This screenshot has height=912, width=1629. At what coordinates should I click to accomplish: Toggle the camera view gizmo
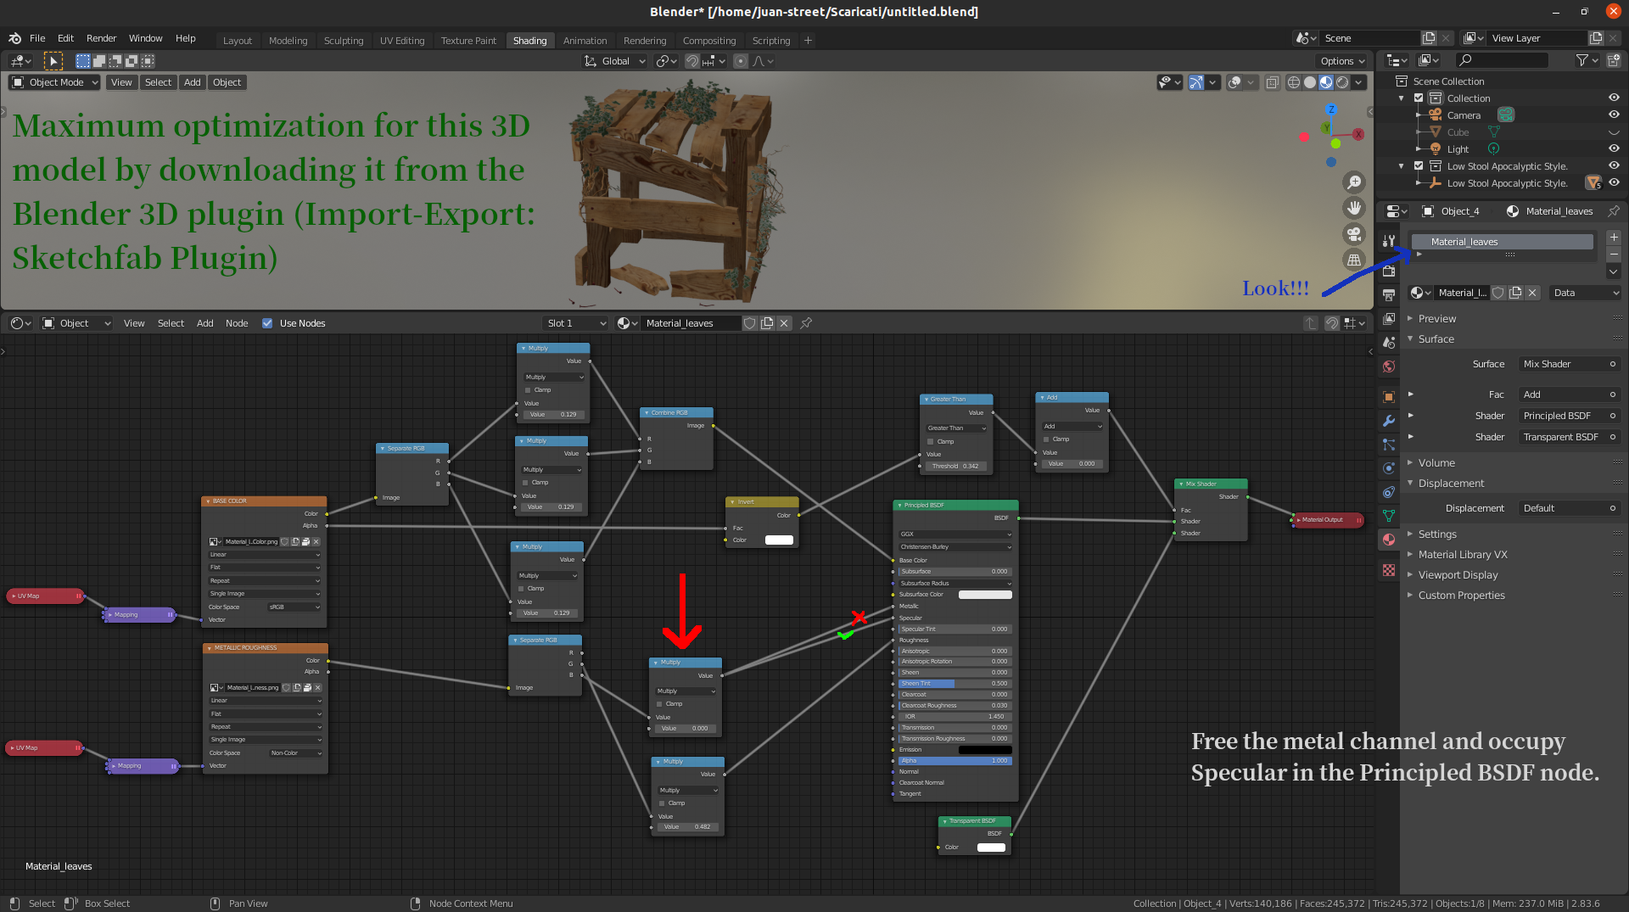coord(1354,234)
